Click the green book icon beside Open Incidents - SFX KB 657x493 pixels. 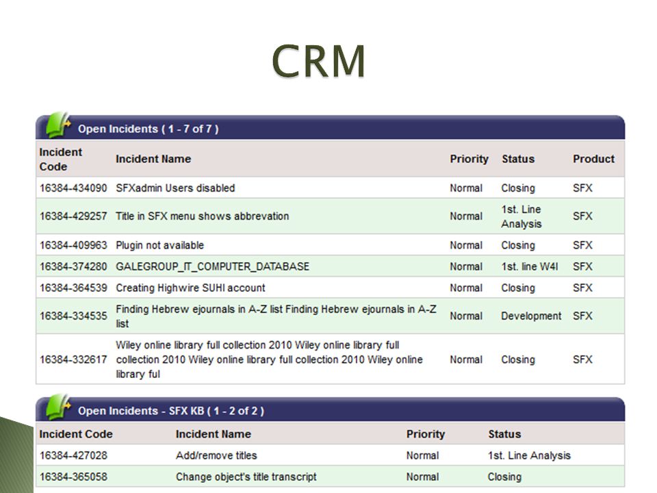click(57, 407)
